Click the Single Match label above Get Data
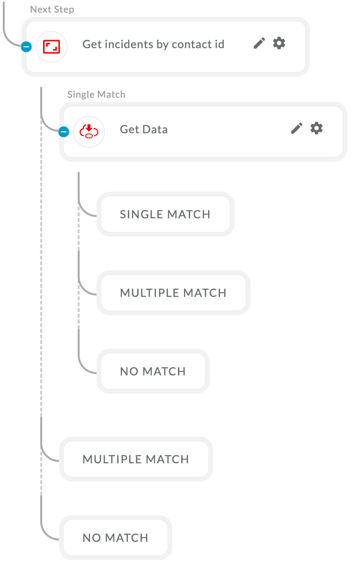The width and height of the screenshot is (354, 561). coord(96,94)
